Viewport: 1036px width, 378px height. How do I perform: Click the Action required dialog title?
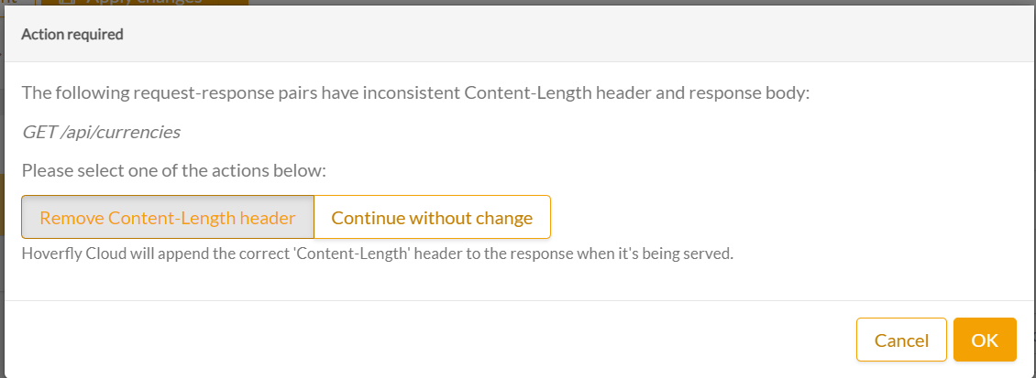coord(72,35)
